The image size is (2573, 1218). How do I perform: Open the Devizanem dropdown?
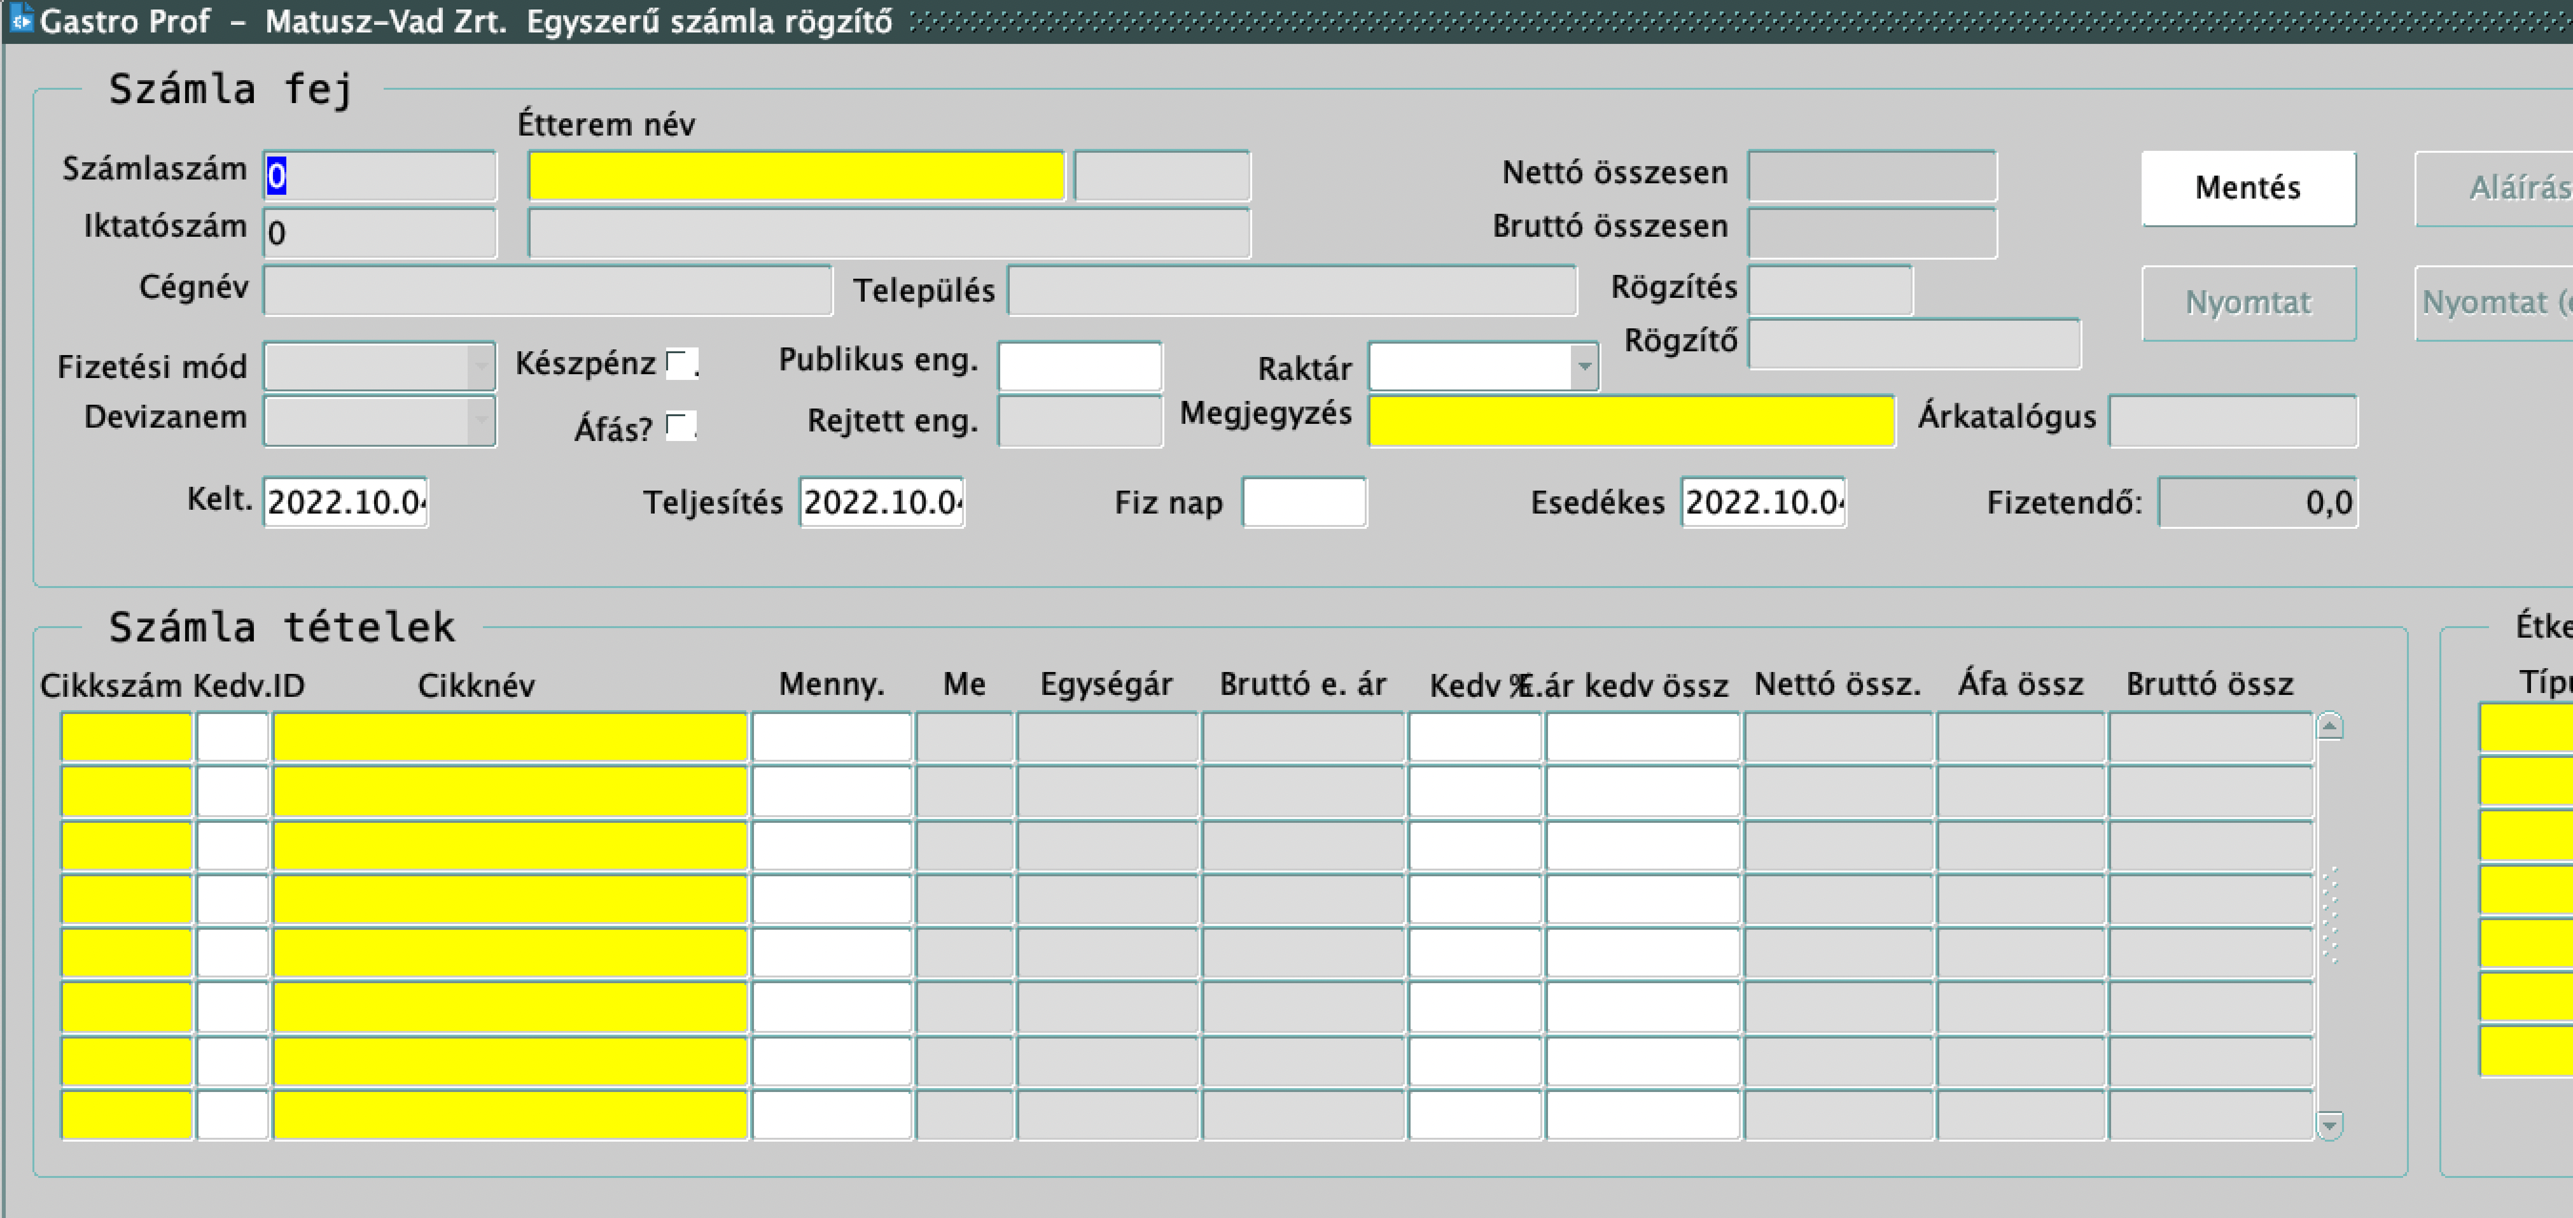tap(379, 420)
